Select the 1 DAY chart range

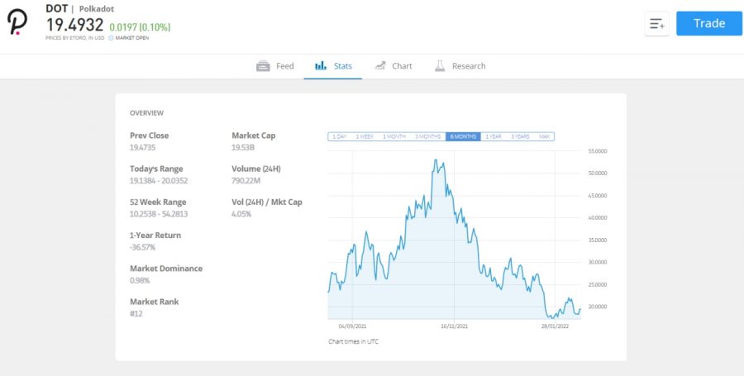(339, 136)
